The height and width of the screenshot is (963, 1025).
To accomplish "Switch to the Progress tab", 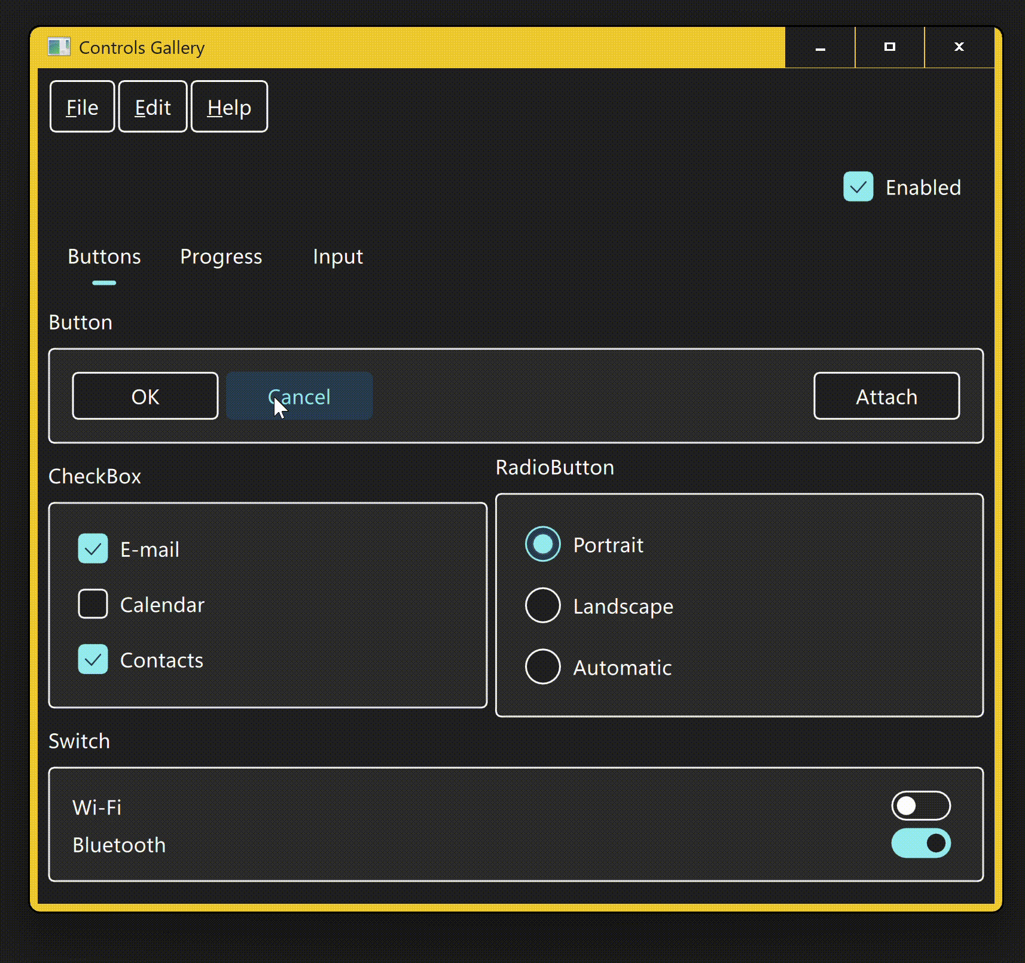I will [x=221, y=257].
